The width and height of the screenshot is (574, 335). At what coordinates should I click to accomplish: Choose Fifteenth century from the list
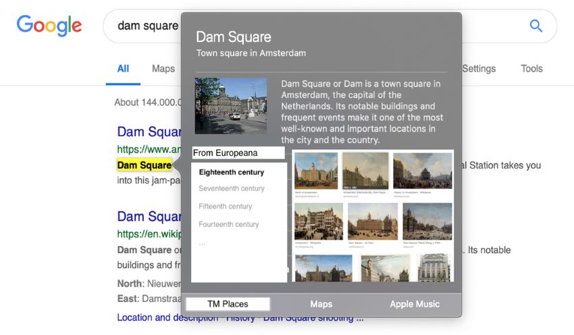[x=225, y=206]
